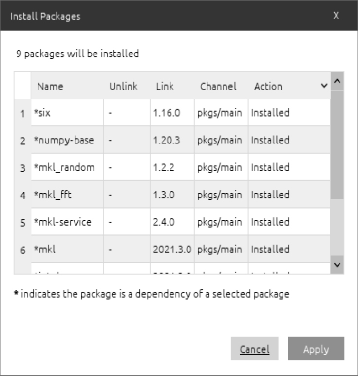Click the Apply button
This screenshot has height=376, width=358.
(316, 349)
